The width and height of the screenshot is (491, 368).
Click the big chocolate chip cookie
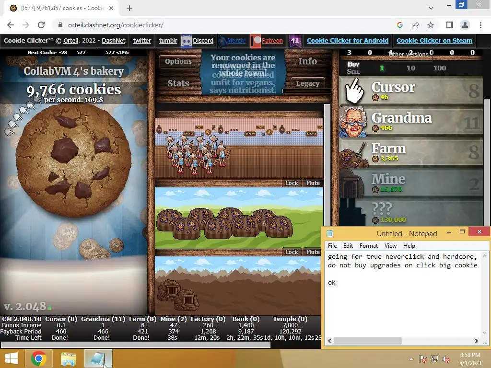pos(74,161)
